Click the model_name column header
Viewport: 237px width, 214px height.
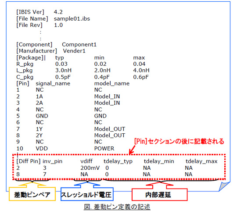pos(112,83)
